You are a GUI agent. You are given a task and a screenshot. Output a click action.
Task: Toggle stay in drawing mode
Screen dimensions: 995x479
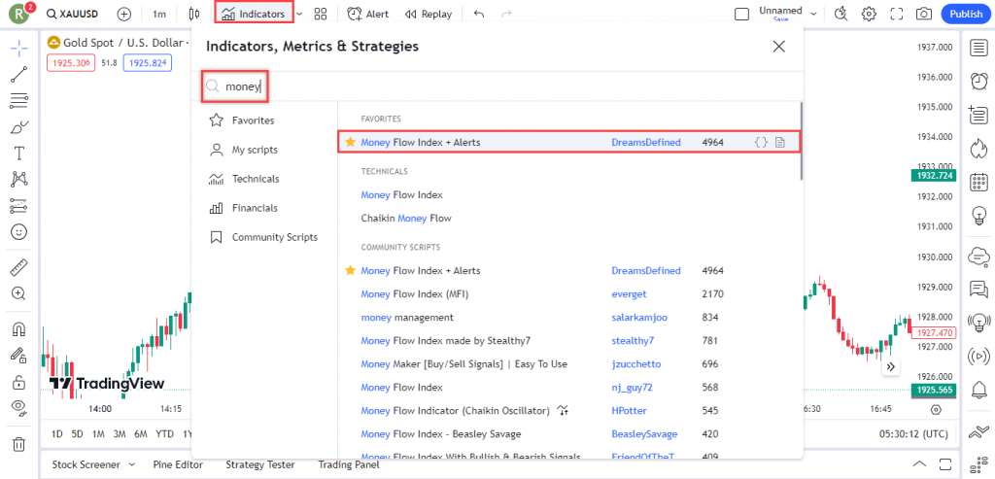click(19, 356)
